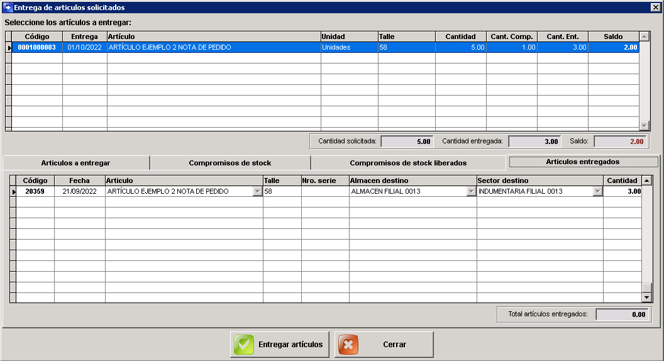The height and width of the screenshot is (361, 664).
Task: Click the code 20359 cell in lower grid
Action: (x=35, y=192)
